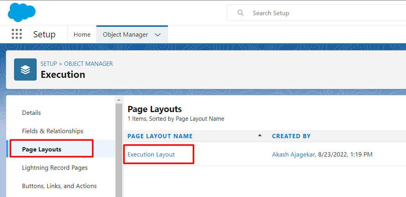Open Buttons, Links, and Actions section
The height and width of the screenshot is (197, 406).
59,186
